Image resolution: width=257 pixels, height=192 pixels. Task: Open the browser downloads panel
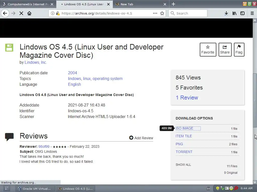point(226,13)
